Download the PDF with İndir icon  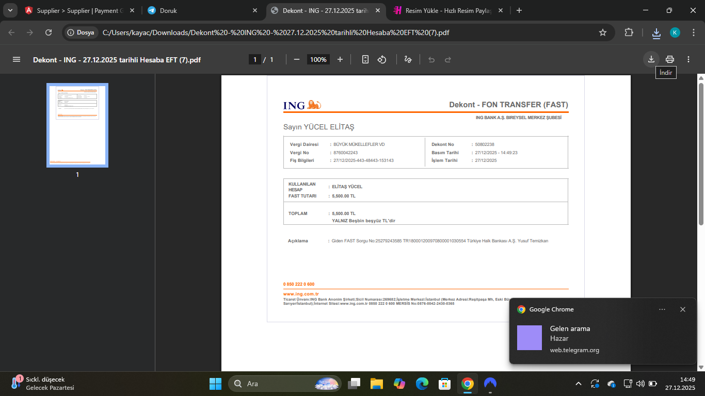tap(651, 59)
